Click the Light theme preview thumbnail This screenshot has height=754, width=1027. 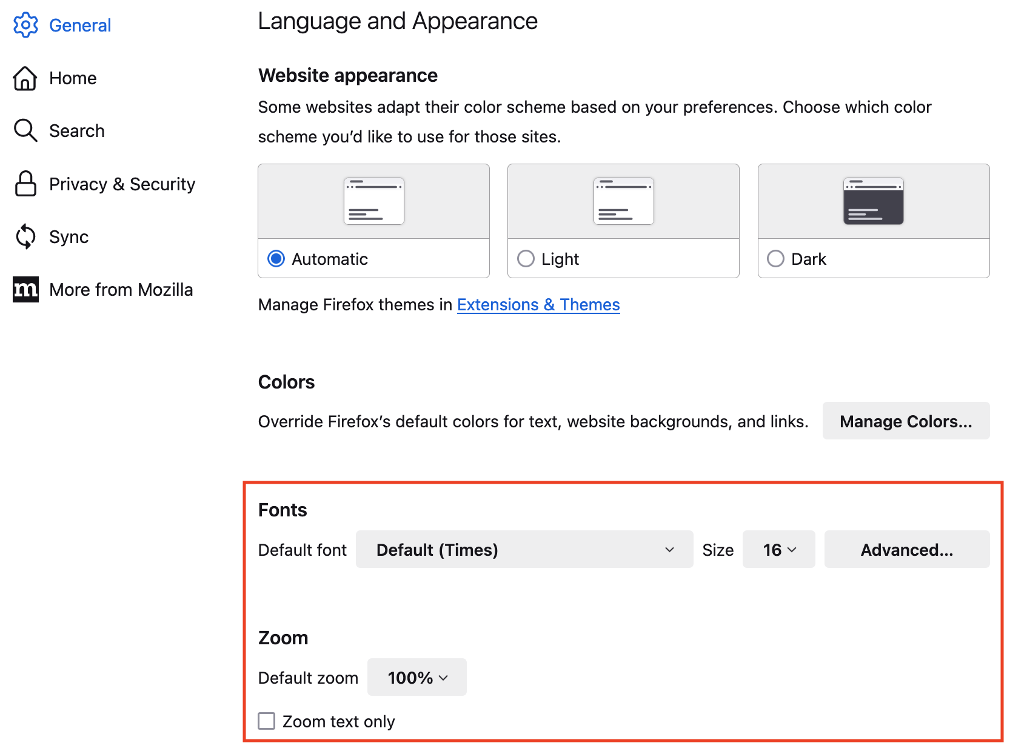(x=623, y=201)
